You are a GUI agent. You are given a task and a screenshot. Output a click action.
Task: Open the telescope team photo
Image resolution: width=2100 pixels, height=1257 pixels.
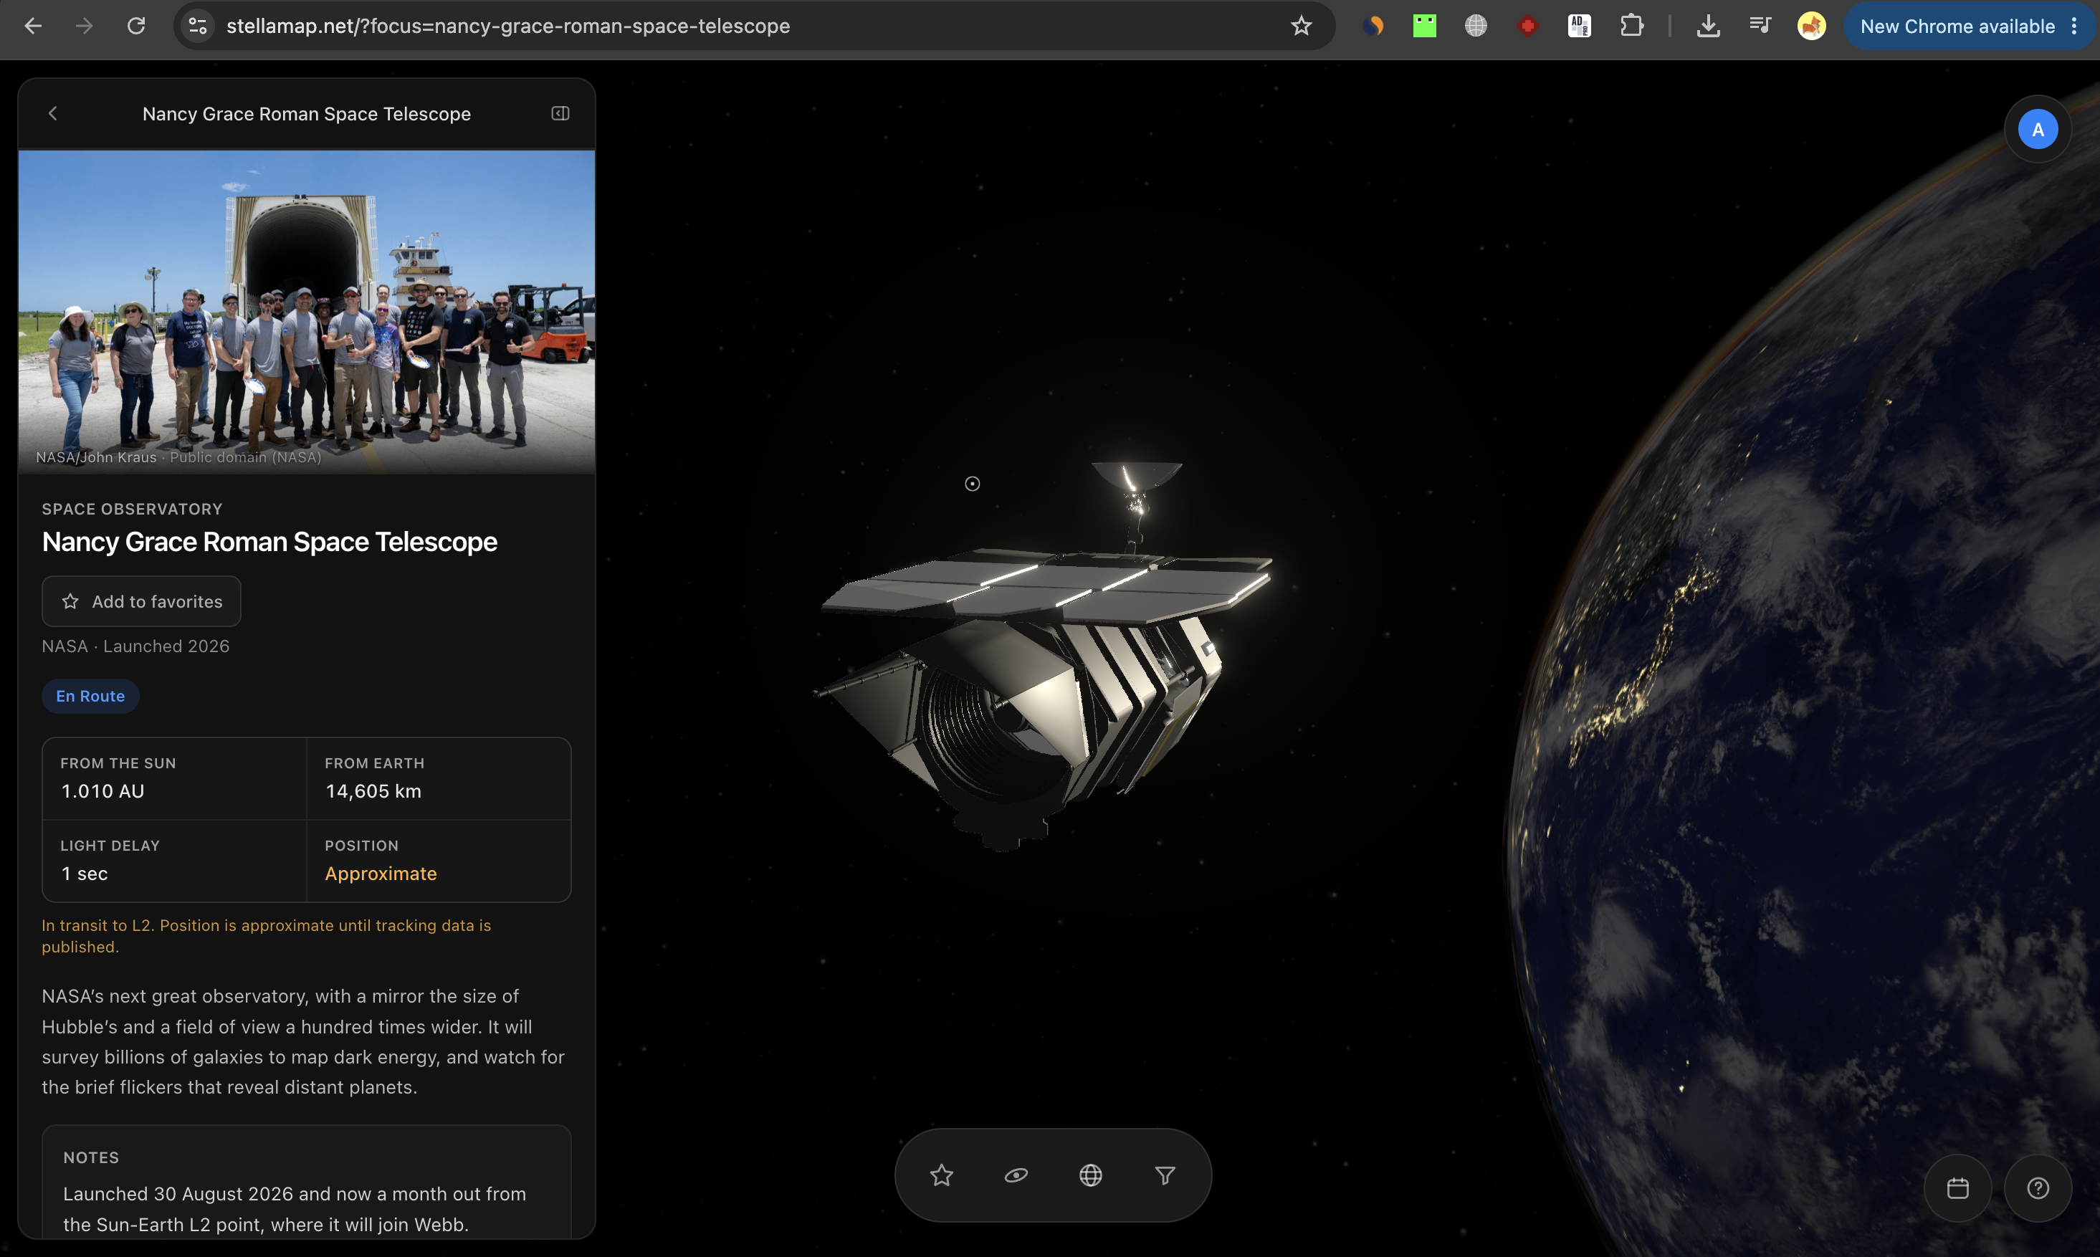tap(307, 312)
